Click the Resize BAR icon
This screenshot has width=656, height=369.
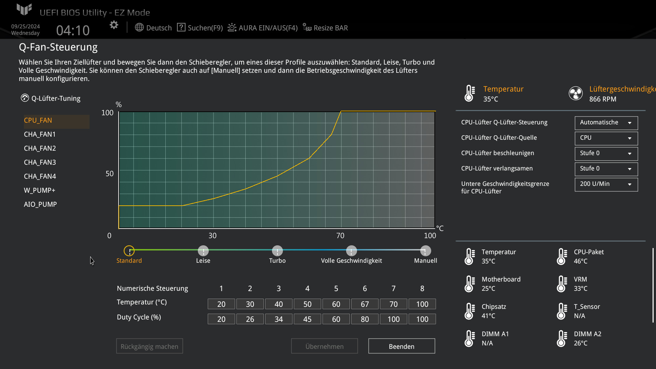pyautogui.click(x=307, y=27)
